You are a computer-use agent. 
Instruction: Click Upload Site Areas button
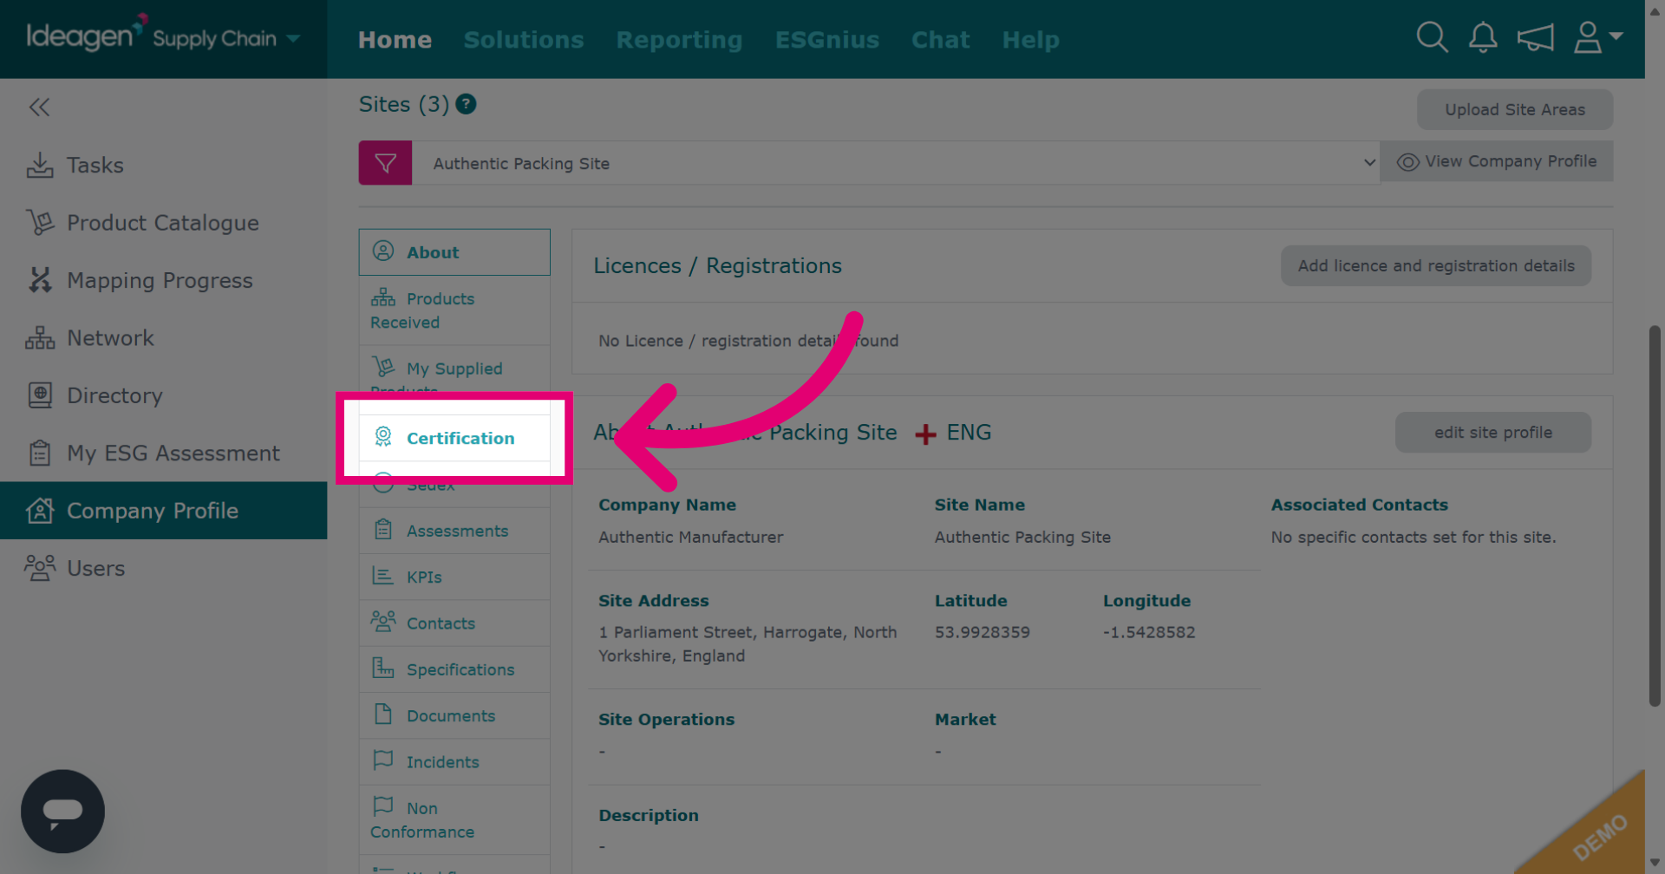(1515, 109)
